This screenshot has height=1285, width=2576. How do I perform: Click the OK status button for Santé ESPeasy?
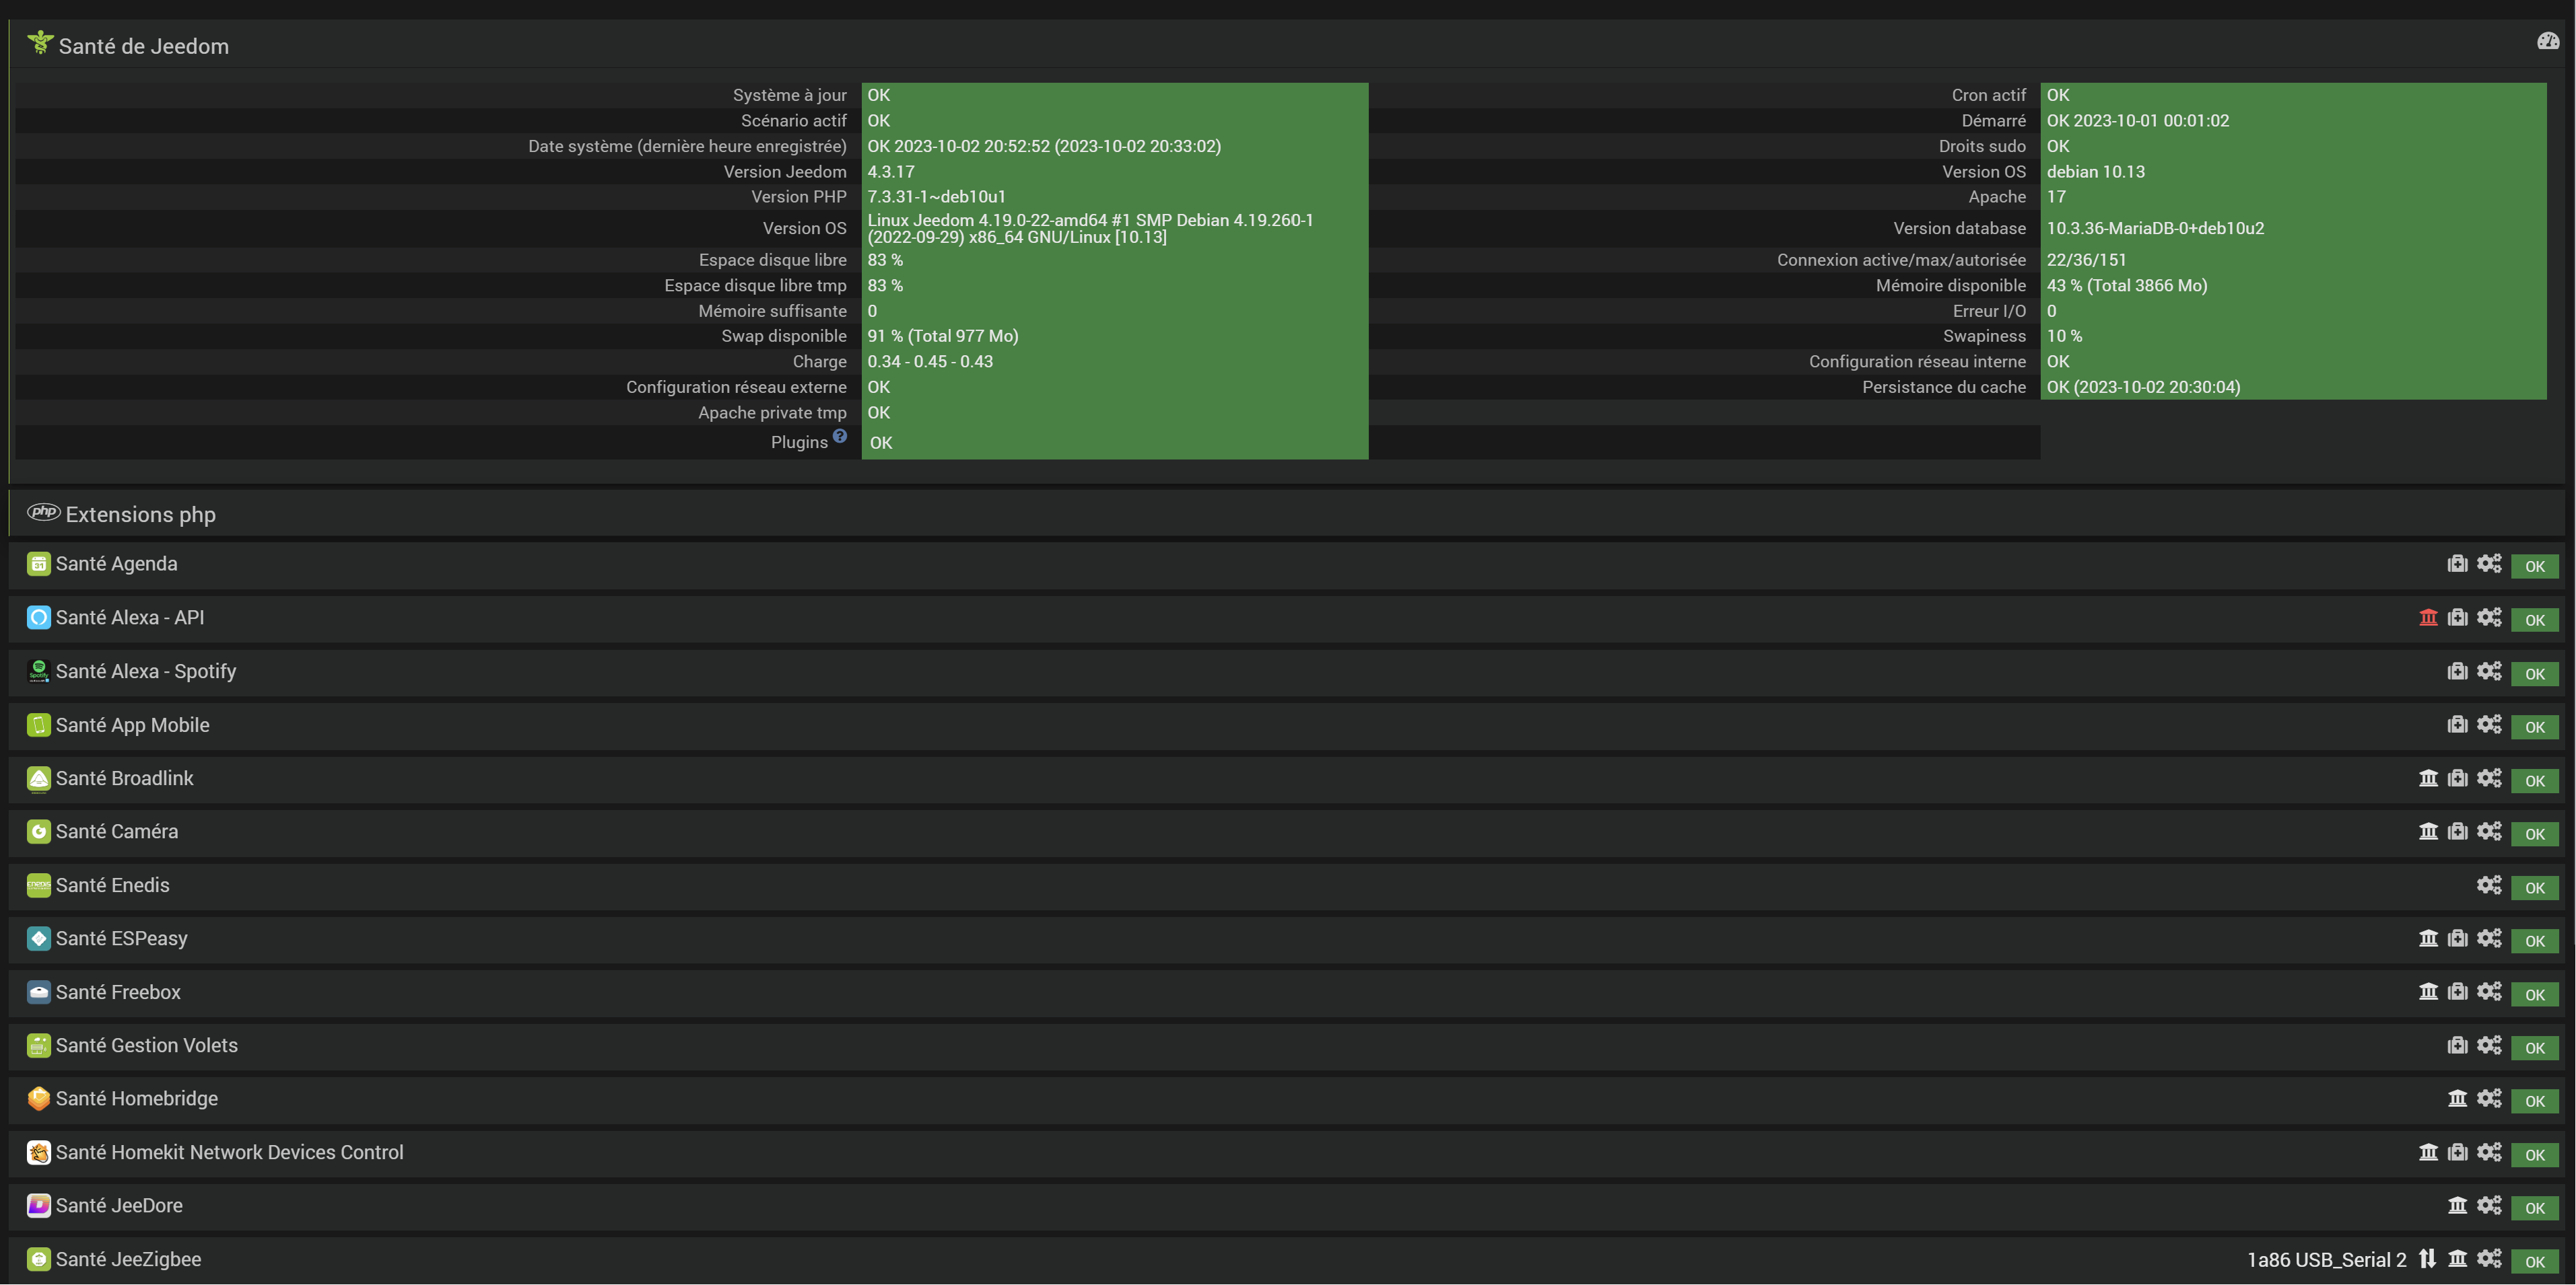[x=2534, y=941]
